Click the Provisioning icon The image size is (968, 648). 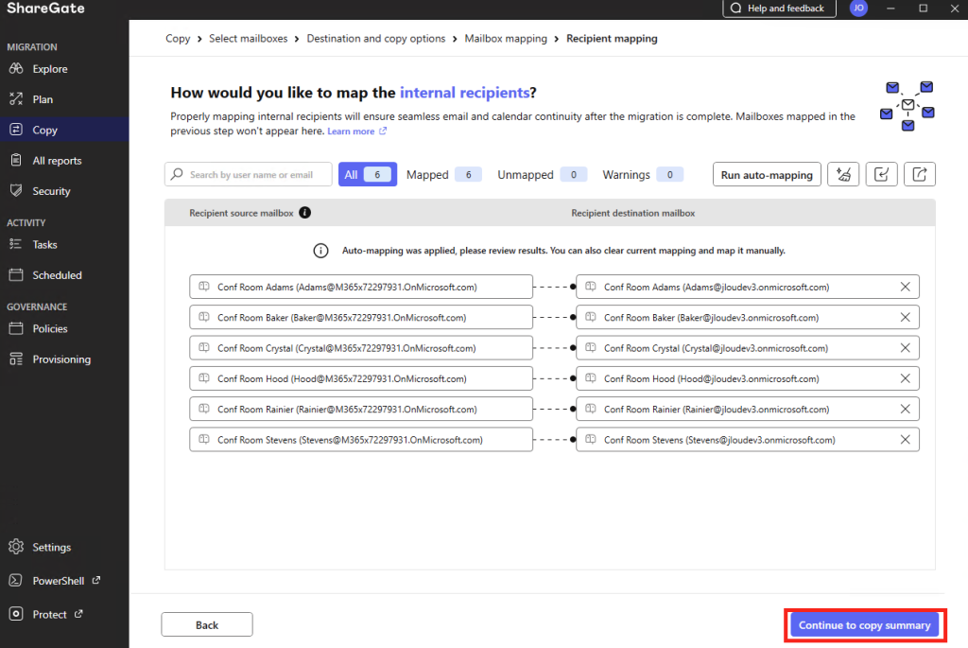[x=16, y=359]
